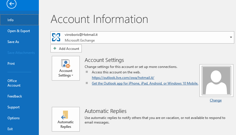The image size is (236, 135).
Task: Follow the outlook.live.com/owa/hotmail.it link
Action: click(123, 78)
